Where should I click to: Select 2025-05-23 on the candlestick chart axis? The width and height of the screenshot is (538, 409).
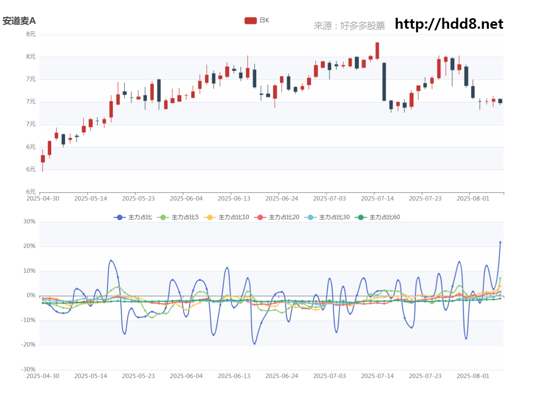point(138,198)
